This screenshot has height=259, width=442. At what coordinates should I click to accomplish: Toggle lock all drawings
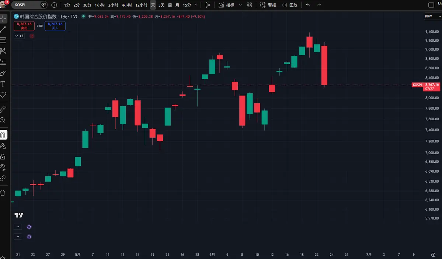point(3,156)
